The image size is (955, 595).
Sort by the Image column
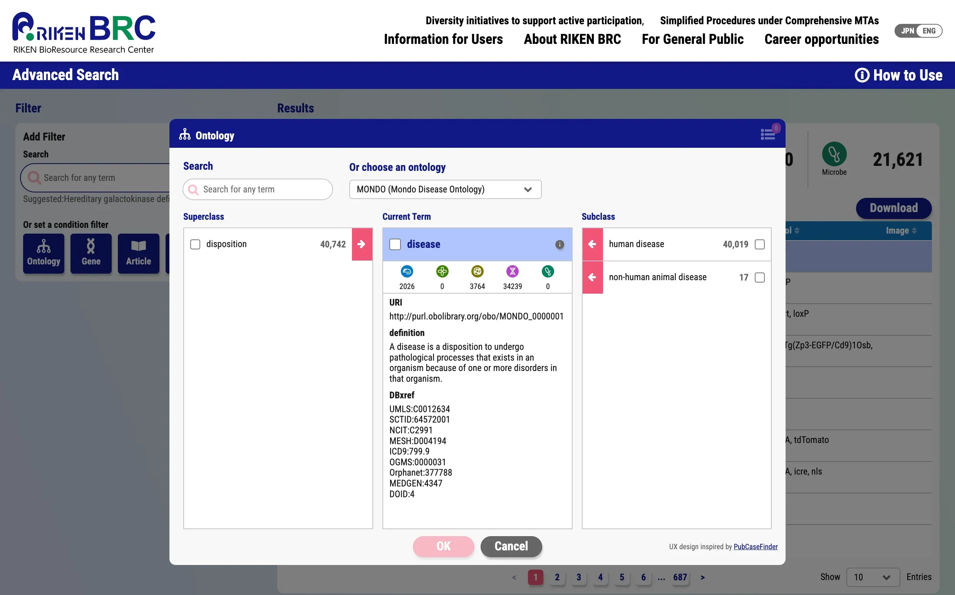click(x=901, y=231)
